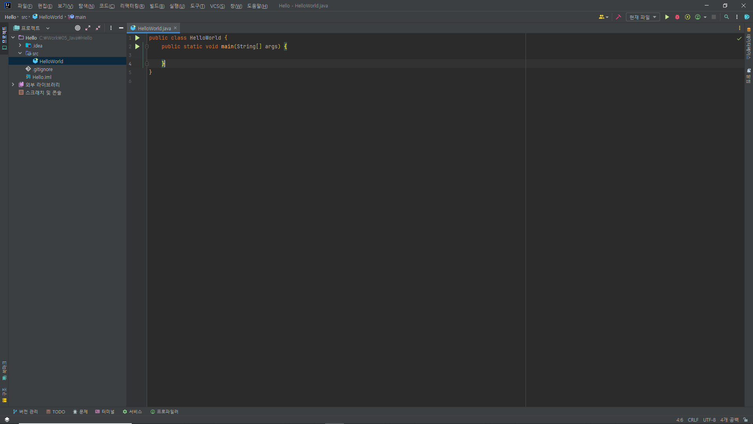The height and width of the screenshot is (424, 753).
Task: Start debugging with the red bug icon
Action: [x=677, y=17]
